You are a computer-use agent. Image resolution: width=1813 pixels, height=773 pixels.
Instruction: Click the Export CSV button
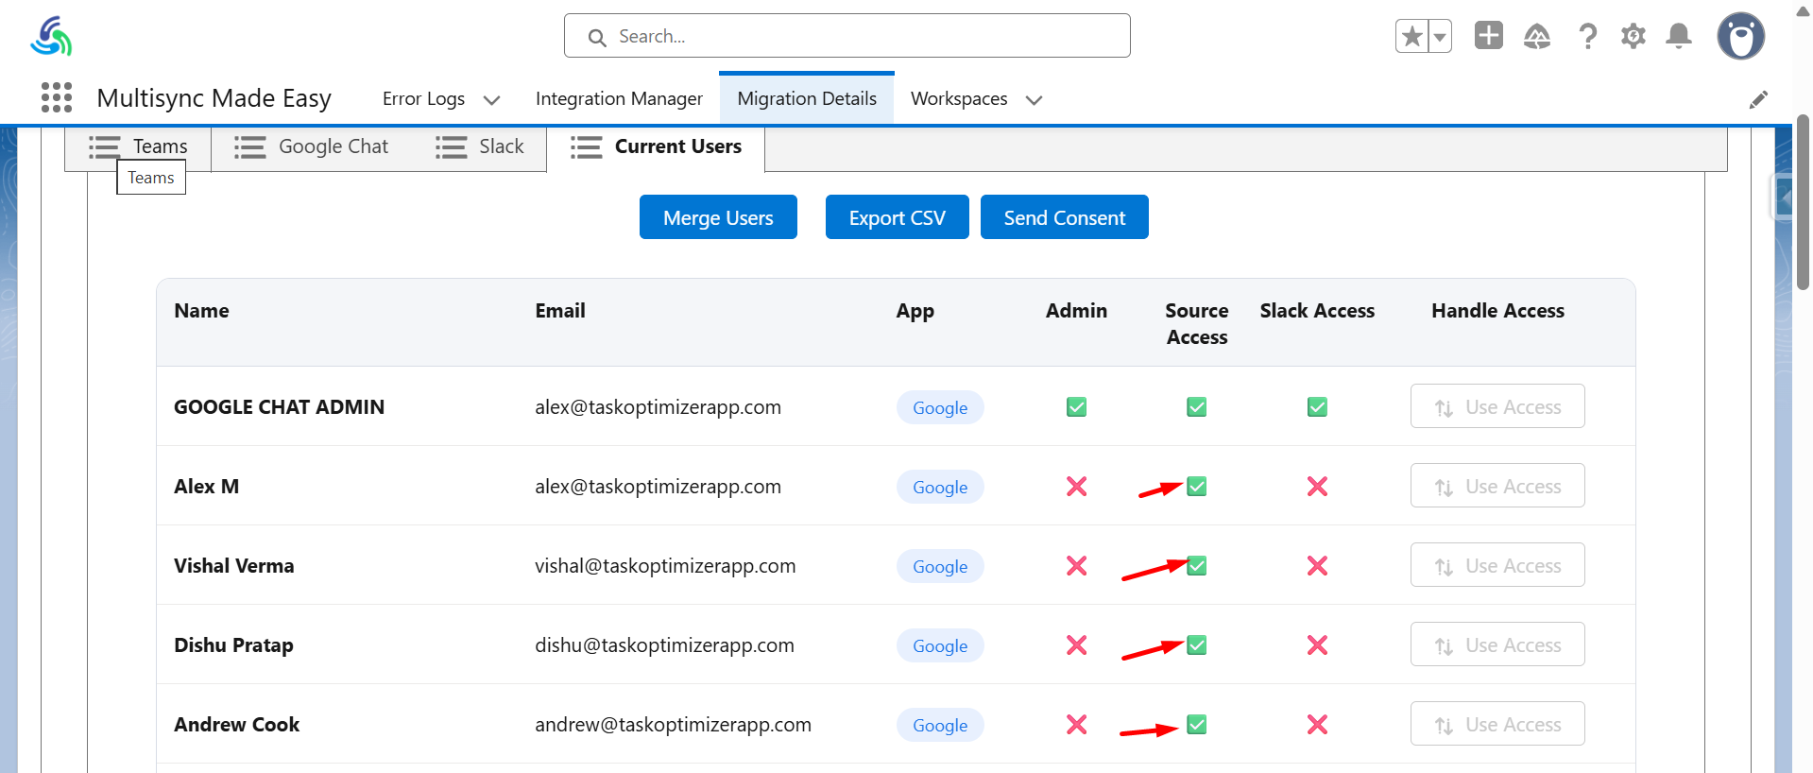tap(897, 217)
